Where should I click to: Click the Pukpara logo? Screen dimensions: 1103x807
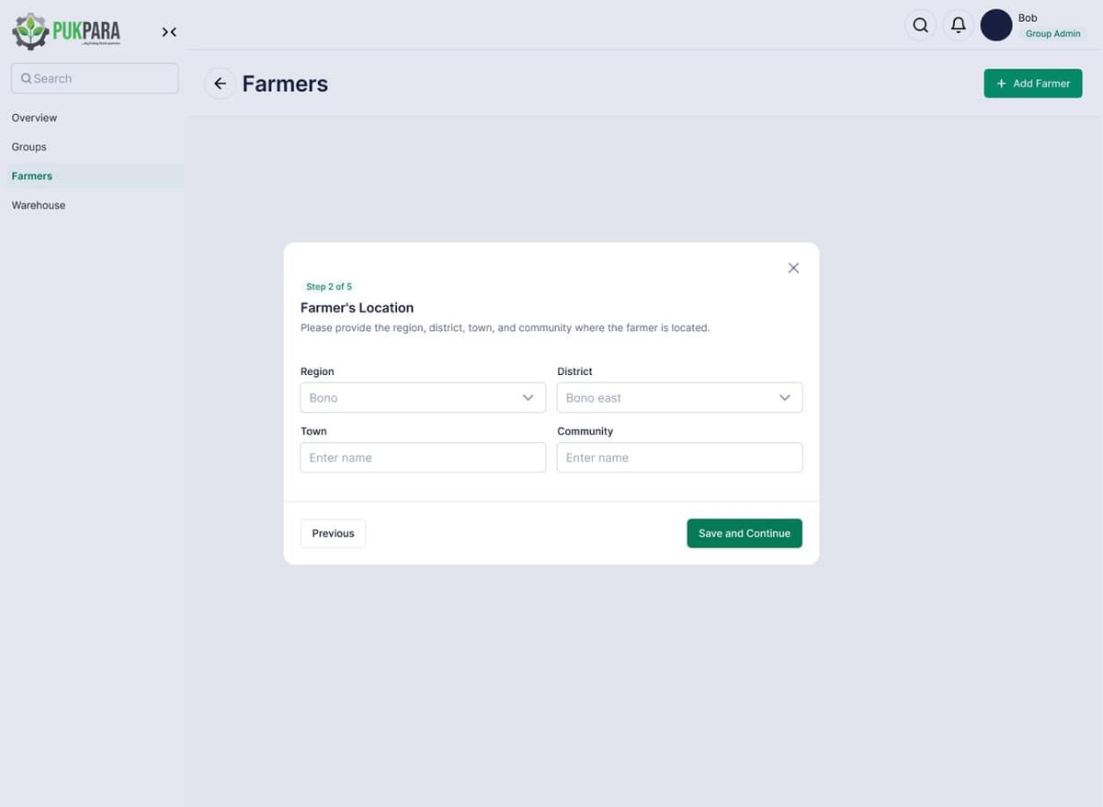(x=66, y=31)
